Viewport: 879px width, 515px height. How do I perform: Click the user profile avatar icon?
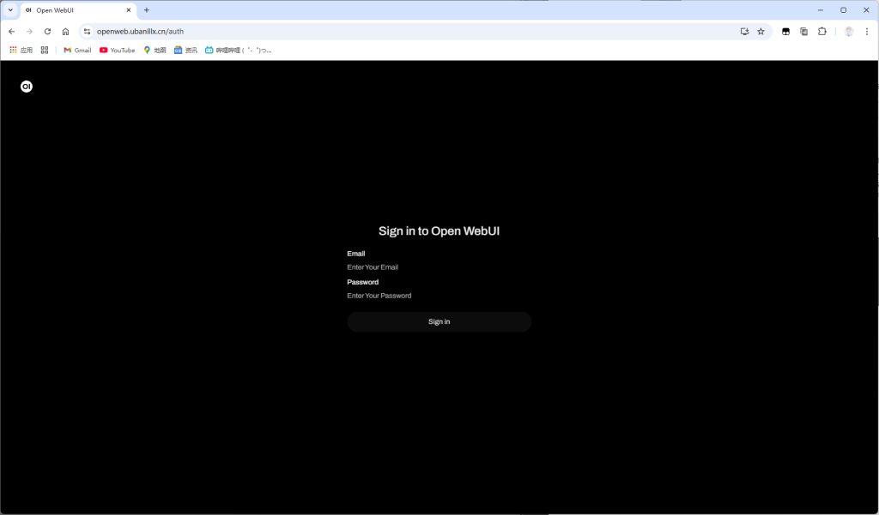pos(849,32)
